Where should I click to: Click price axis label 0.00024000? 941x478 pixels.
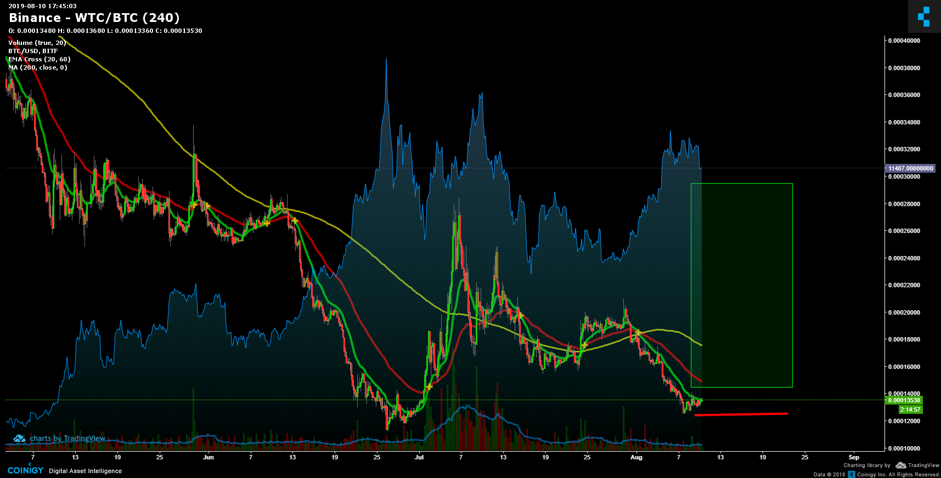click(904, 258)
